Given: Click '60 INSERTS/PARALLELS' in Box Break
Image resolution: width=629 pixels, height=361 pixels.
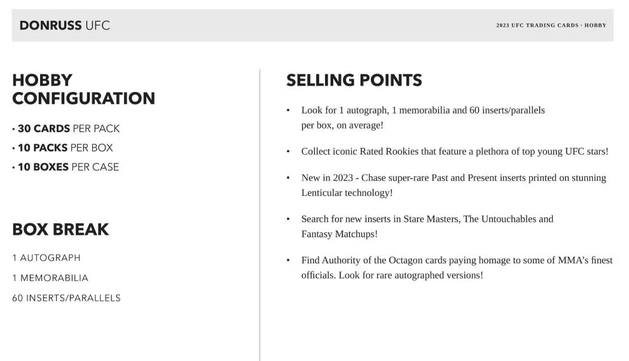Looking at the screenshot, I should click(x=66, y=298).
